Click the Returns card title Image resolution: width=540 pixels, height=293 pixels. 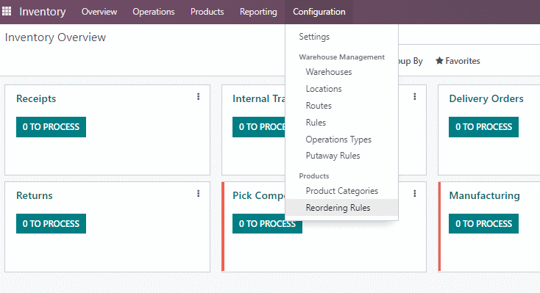tap(35, 195)
